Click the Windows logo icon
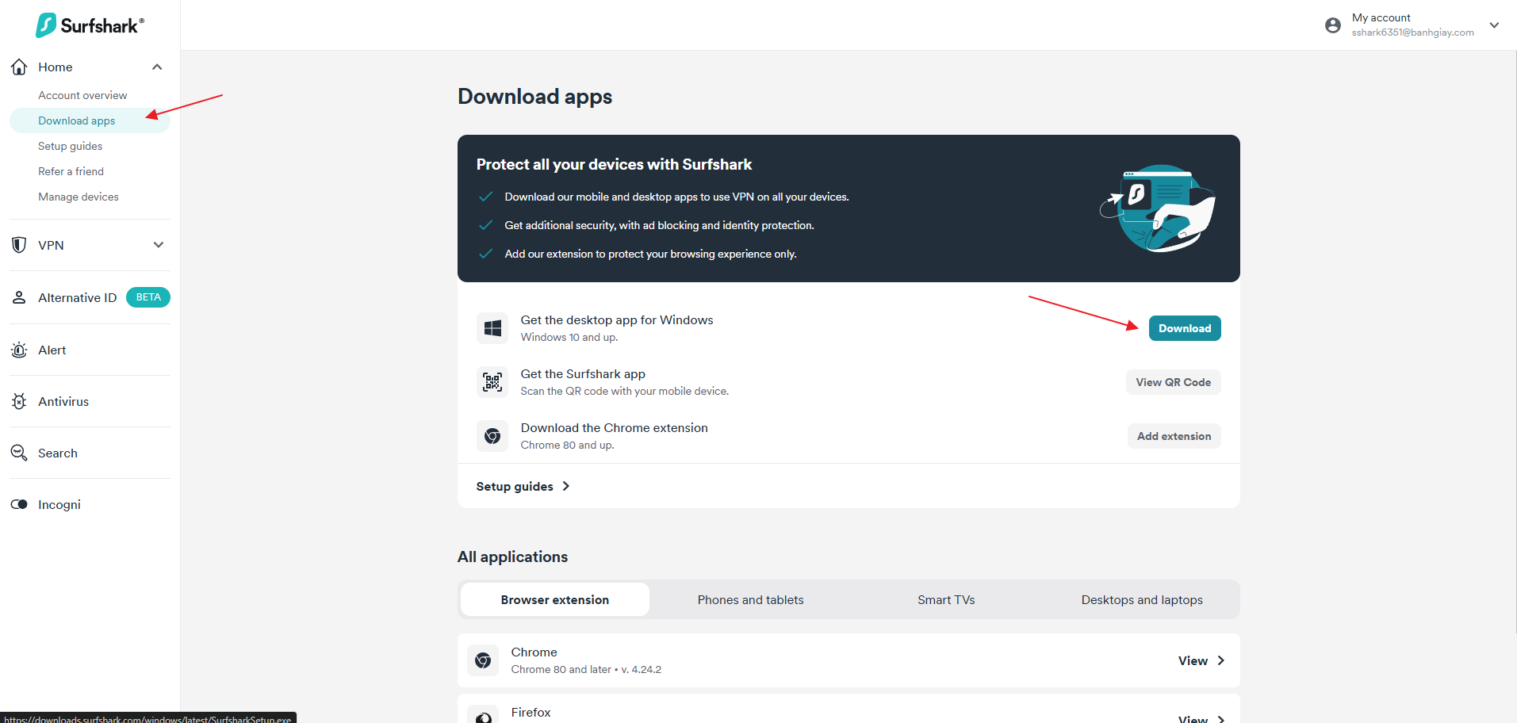This screenshot has width=1517, height=723. pyautogui.click(x=492, y=328)
